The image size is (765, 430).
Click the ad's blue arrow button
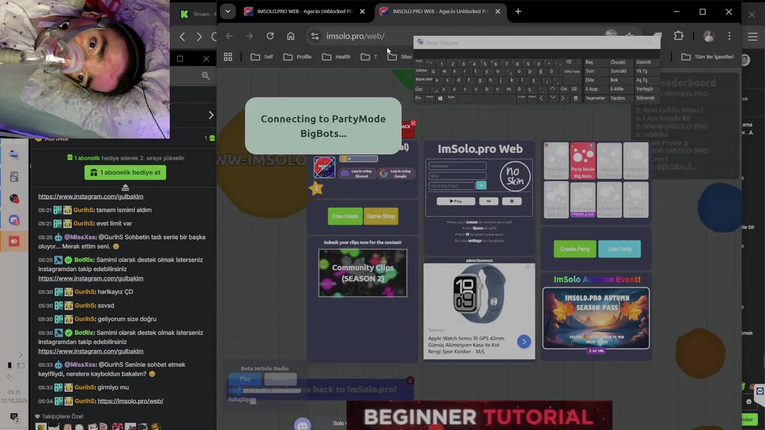tap(524, 342)
